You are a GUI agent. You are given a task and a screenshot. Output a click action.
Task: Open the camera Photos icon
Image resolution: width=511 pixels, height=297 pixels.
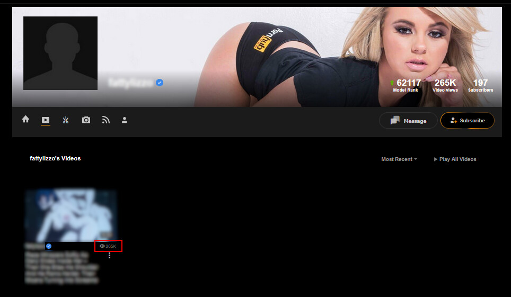coord(86,120)
